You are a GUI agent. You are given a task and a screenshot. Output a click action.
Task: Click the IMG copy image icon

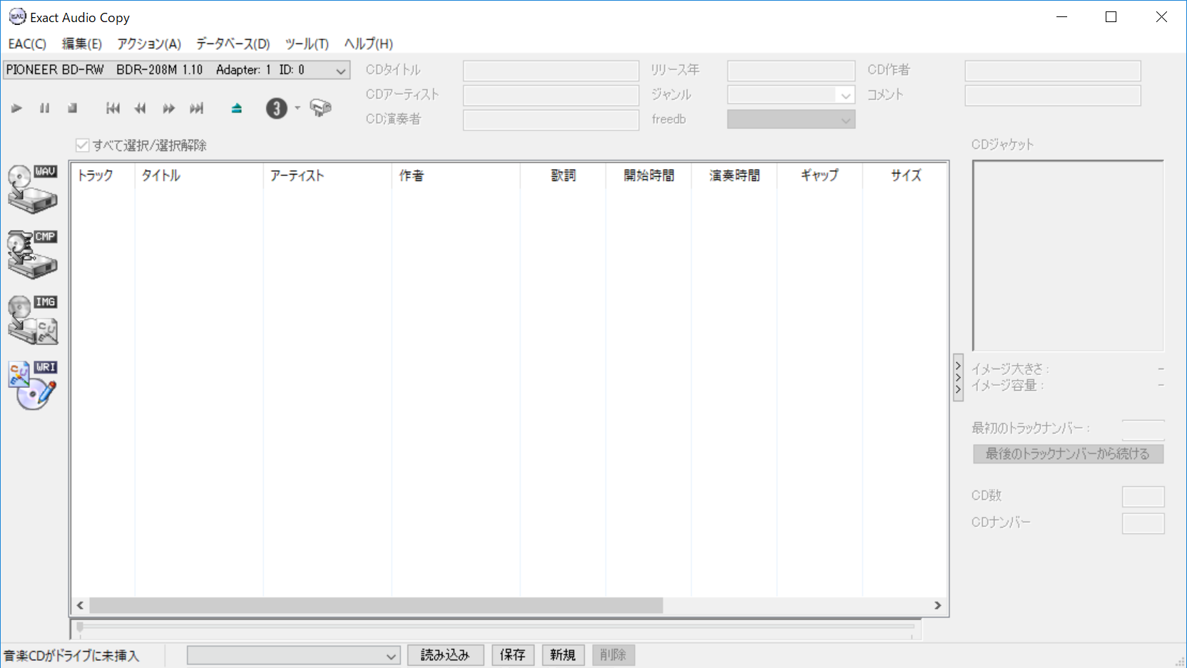tap(33, 320)
